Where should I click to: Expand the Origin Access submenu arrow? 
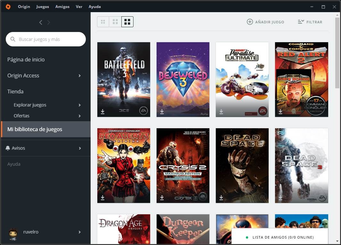coord(80,75)
